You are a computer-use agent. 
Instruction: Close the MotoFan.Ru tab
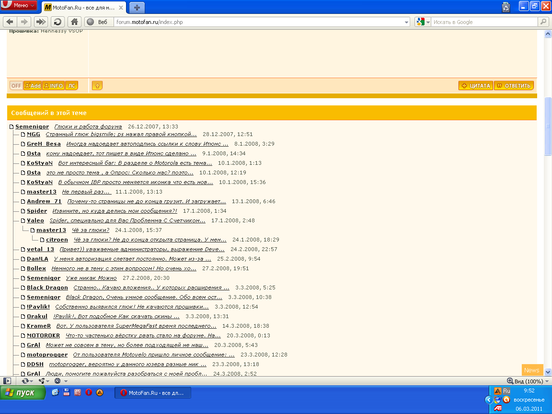(121, 7)
